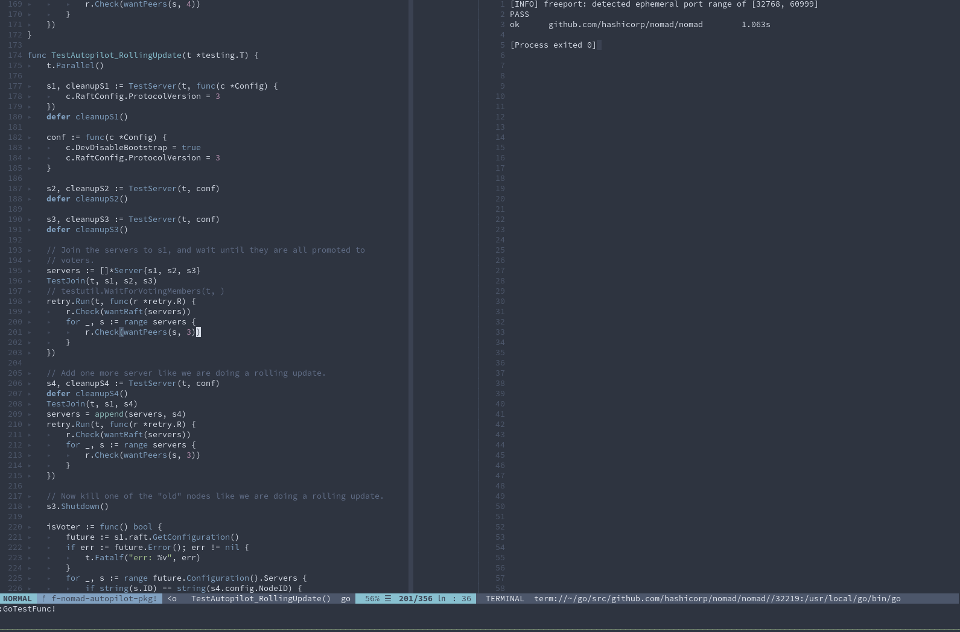Click the if string(s.ID) == string(s4.config.NodeID) line
This screenshot has height=632, width=960.
point(194,589)
